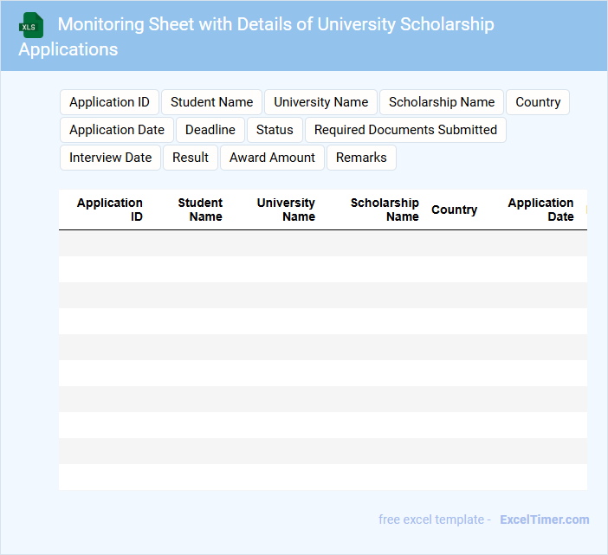Open the ExcelTimer.com link
The image size is (608, 555).
544,520
